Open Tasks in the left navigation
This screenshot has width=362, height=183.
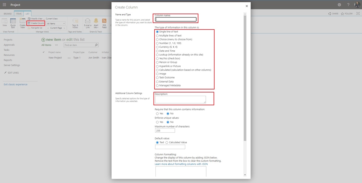click(x=6, y=50)
